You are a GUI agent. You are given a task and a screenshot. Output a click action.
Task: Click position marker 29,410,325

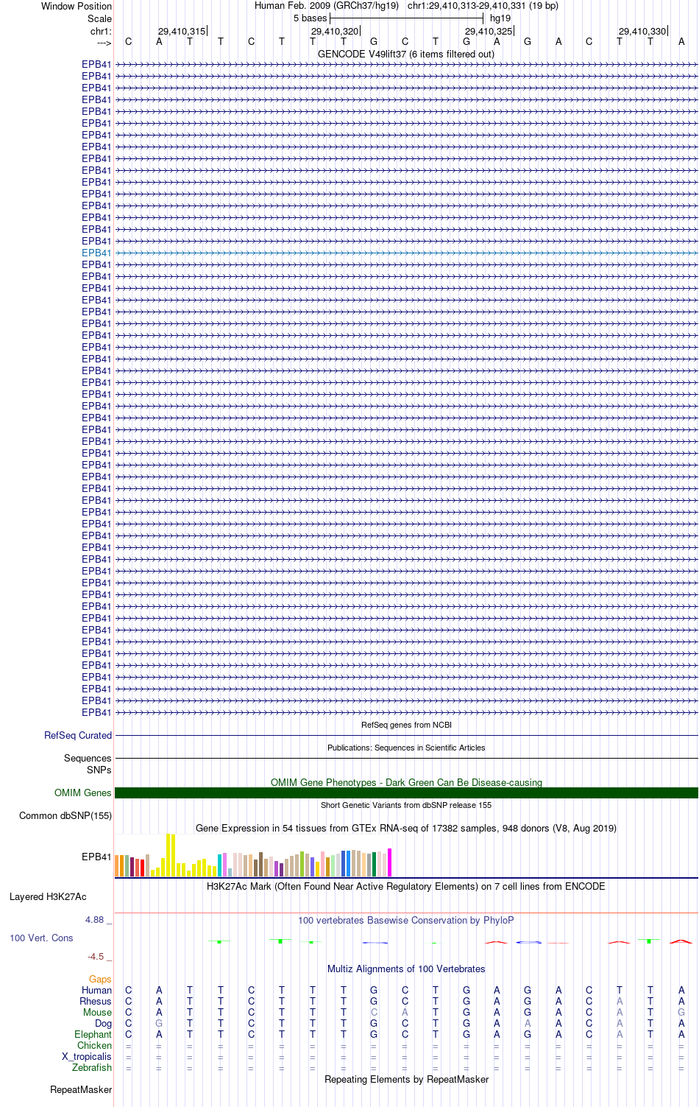pyautogui.click(x=489, y=31)
